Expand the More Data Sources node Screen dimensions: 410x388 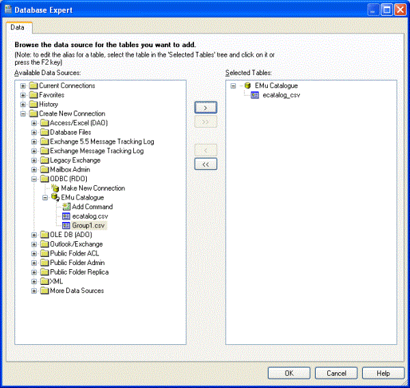[34, 290]
